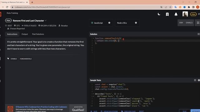Click the star count 1037 icon
The image size is (200, 112).
(6, 26)
